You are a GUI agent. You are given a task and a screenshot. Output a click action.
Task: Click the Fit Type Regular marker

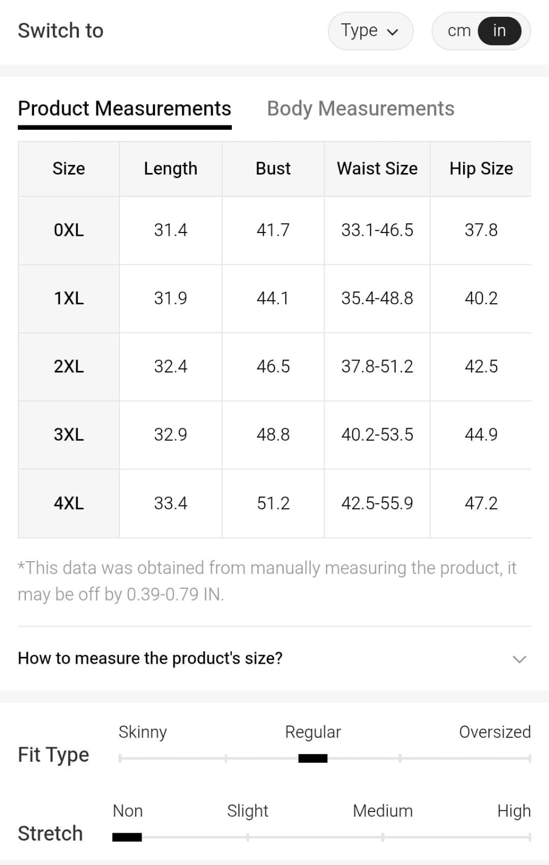click(313, 758)
